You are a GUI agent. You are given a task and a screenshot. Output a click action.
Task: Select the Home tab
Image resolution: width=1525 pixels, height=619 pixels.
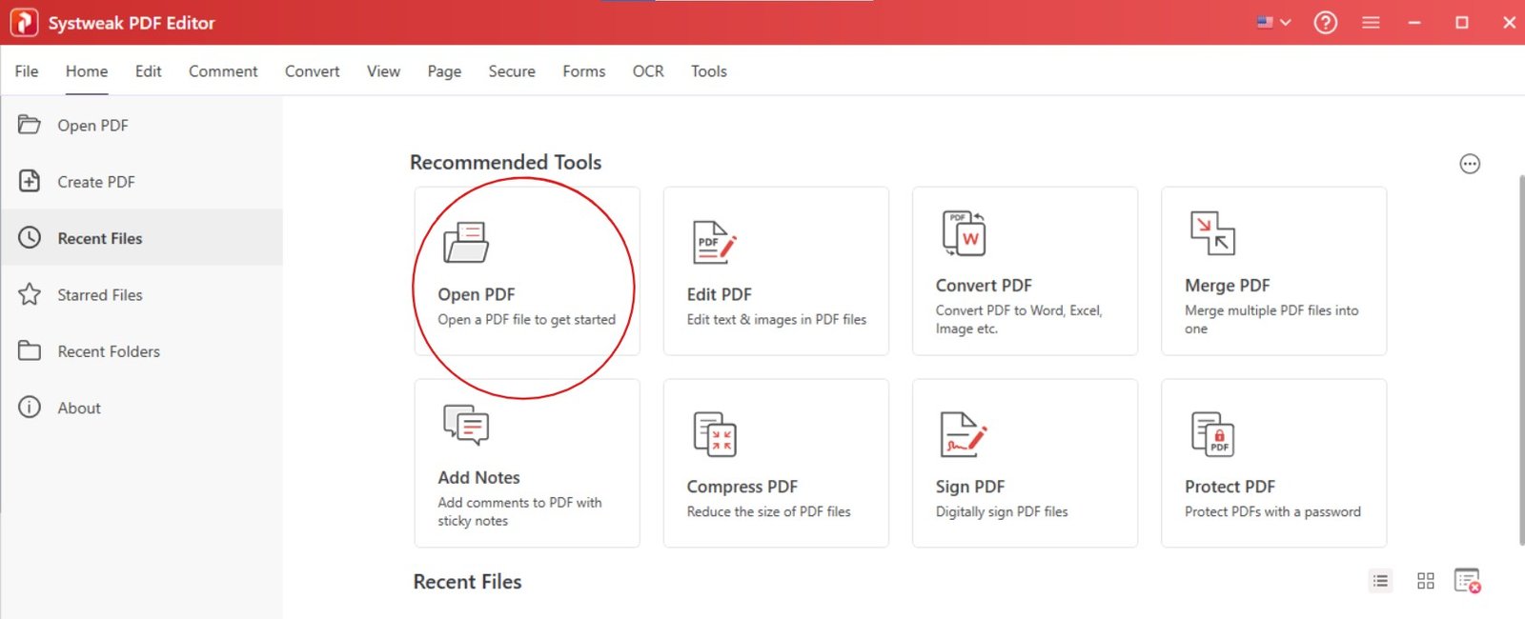coord(87,70)
